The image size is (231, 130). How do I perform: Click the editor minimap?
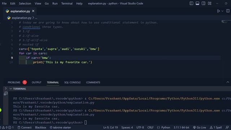[x=226, y=22]
